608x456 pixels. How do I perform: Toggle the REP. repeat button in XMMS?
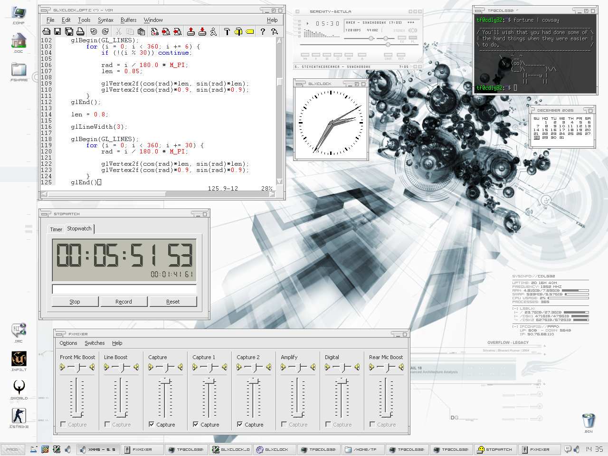[x=401, y=55]
